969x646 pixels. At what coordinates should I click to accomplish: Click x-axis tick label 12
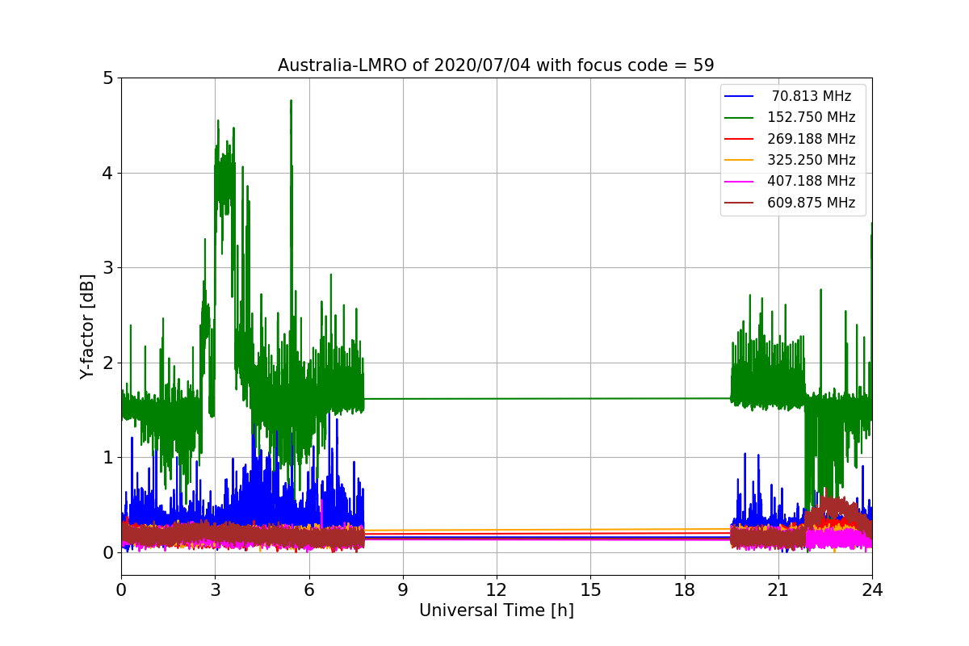pos(497,589)
